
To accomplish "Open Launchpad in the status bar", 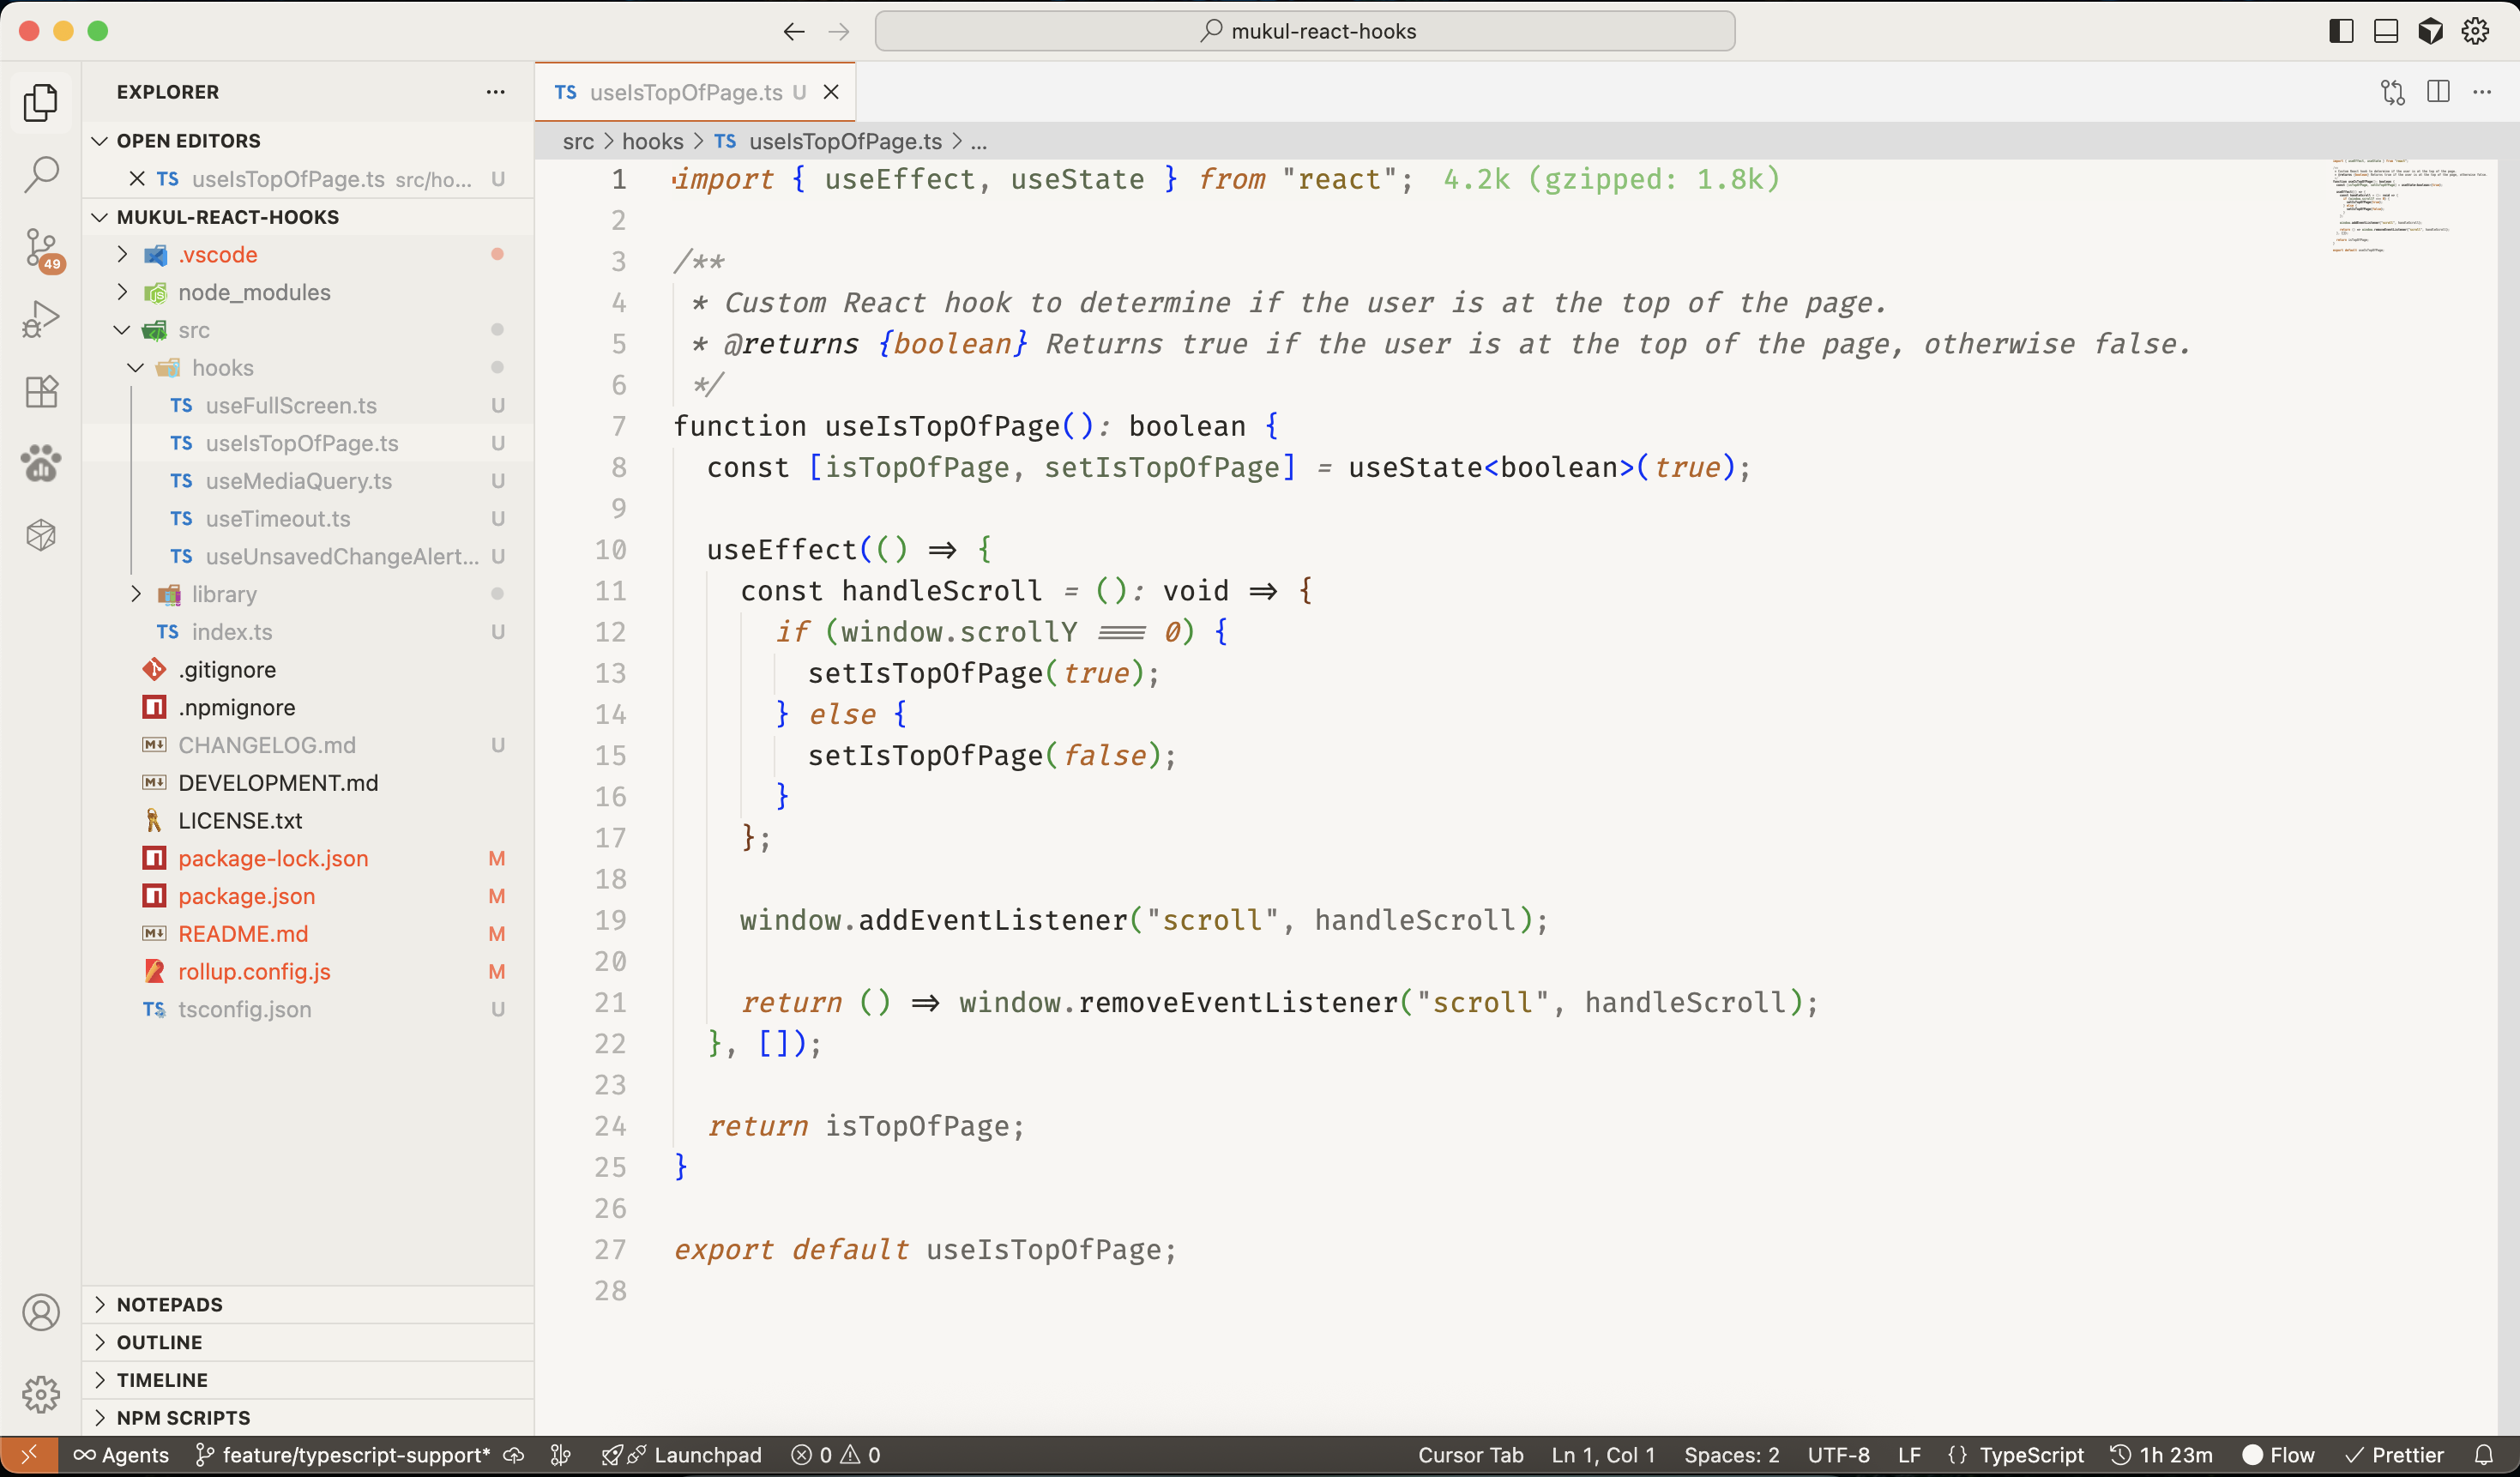I will [x=682, y=1455].
